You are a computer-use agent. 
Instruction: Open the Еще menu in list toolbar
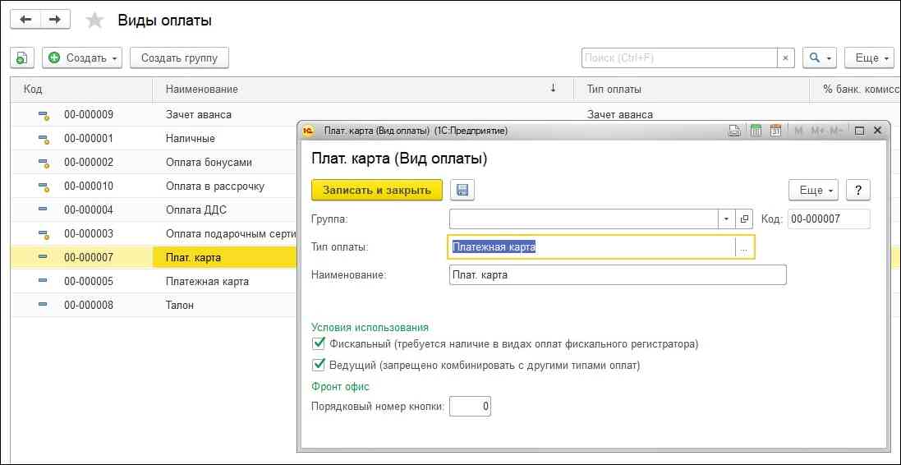(872, 58)
